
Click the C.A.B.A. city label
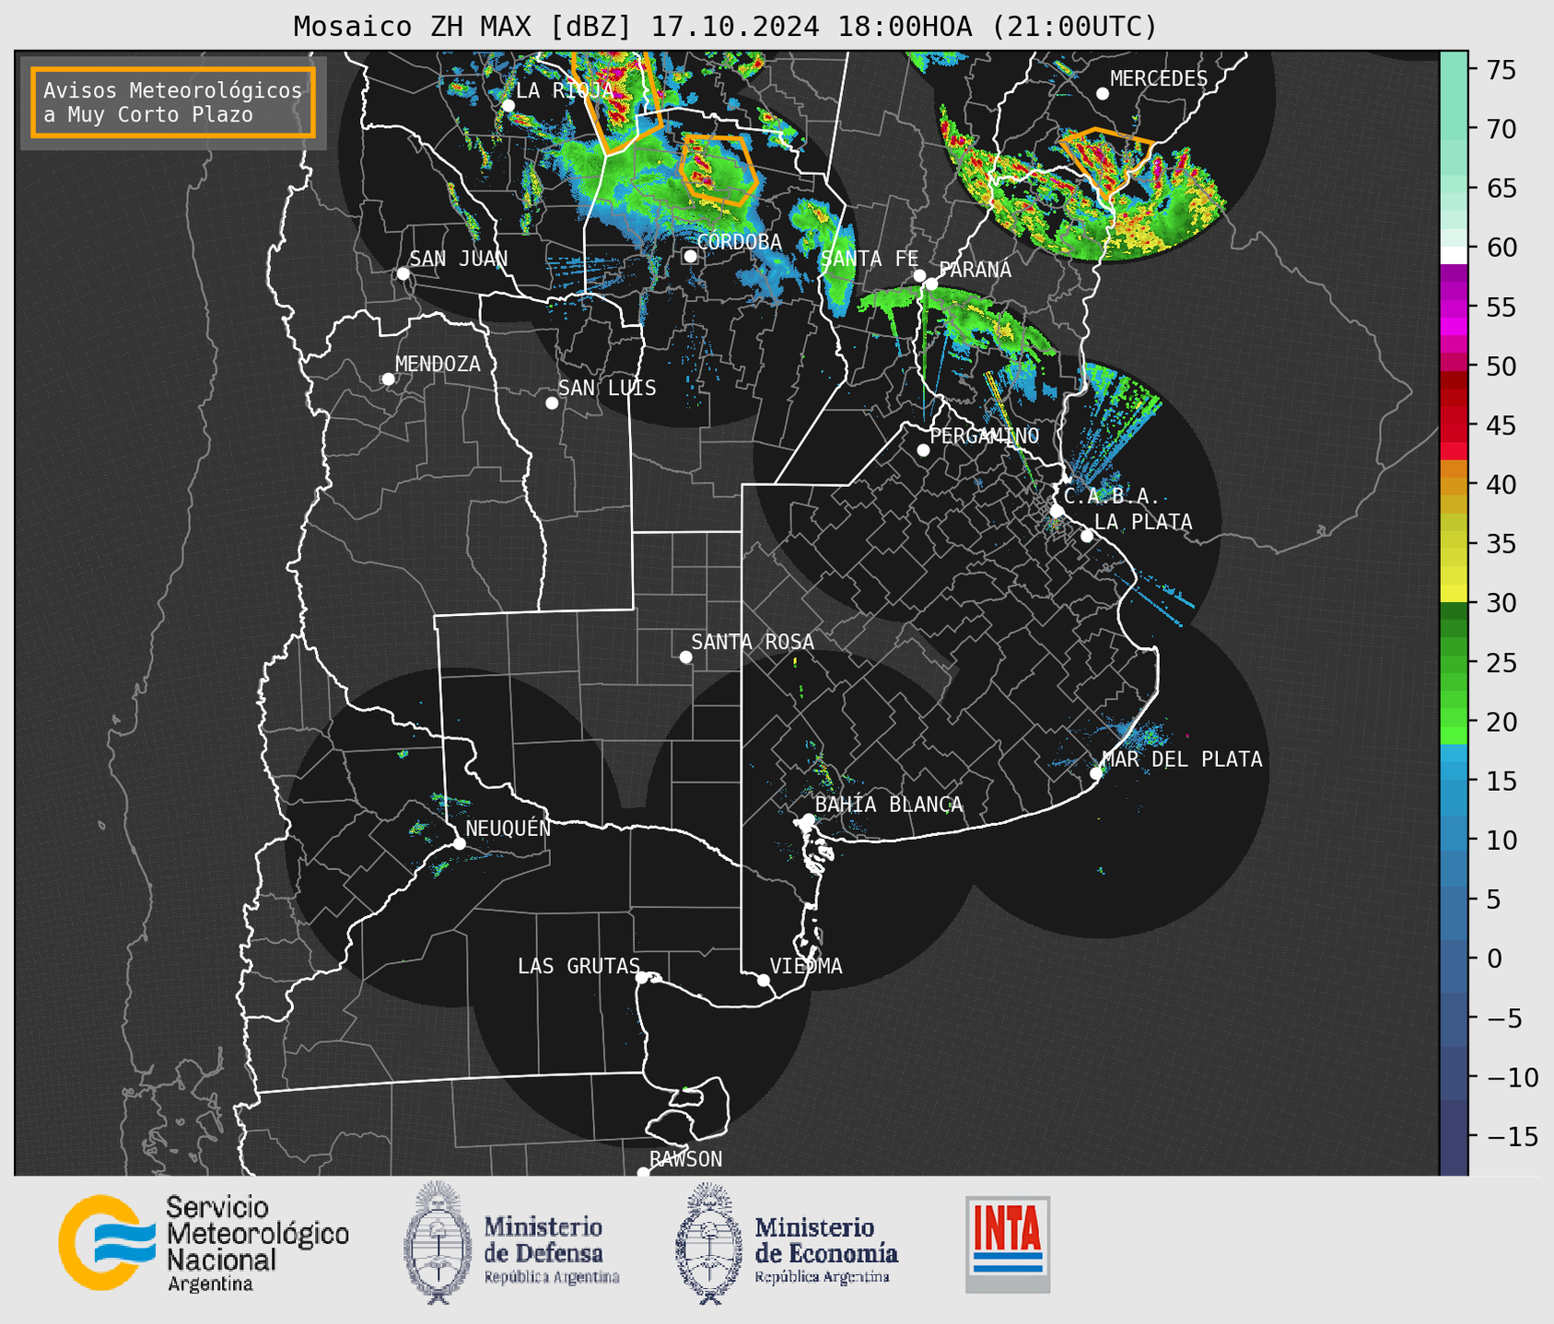pos(1112,497)
